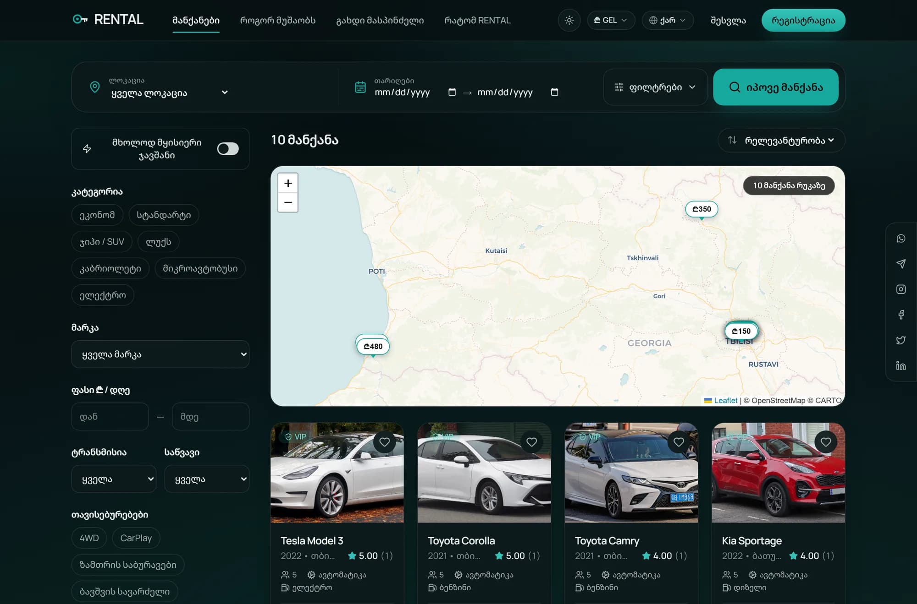This screenshot has height=604, width=917.
Task: Click the RENTAL key logo
Action: 108,20
